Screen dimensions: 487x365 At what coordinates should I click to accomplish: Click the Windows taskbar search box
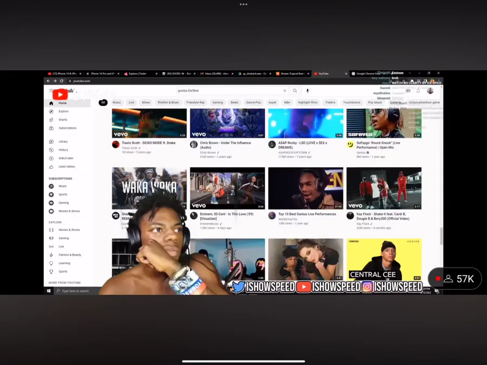[76, 291]
